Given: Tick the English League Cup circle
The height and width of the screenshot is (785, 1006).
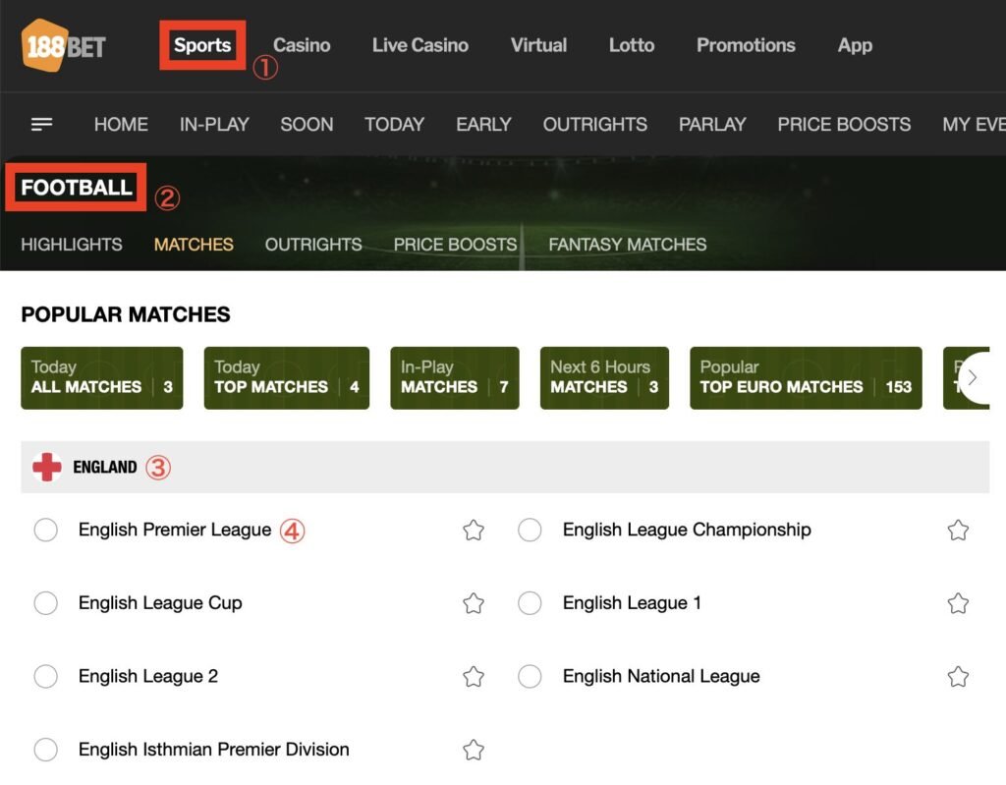Looking at the screenshot, I should pos(45,603).
